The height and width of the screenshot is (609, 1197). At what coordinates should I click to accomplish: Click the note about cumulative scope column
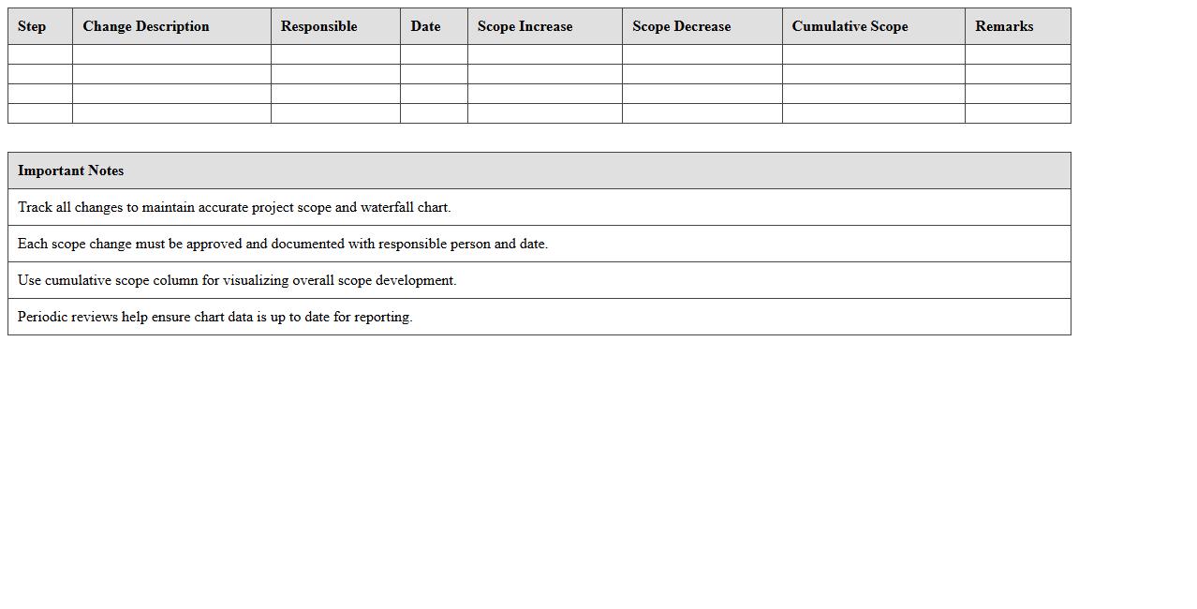coord(237,280)
